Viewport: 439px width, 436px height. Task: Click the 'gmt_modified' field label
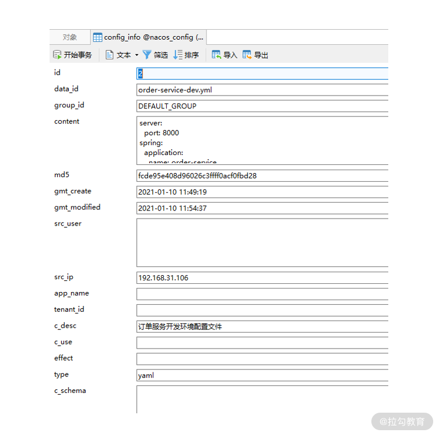pyautogui.click(x=78, y=208)
